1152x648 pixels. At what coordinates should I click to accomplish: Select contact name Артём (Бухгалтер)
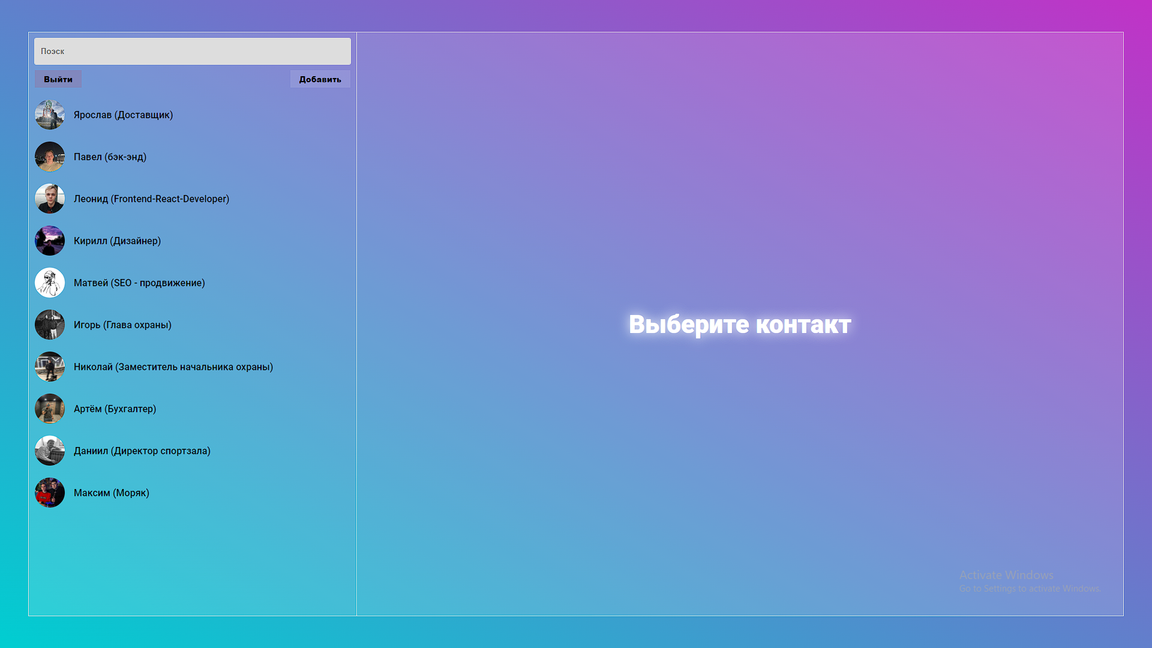(x=115, y=409)
